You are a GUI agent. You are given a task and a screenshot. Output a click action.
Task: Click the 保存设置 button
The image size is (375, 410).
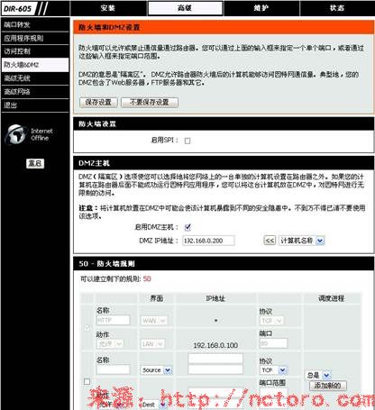(x=98, y=102)
